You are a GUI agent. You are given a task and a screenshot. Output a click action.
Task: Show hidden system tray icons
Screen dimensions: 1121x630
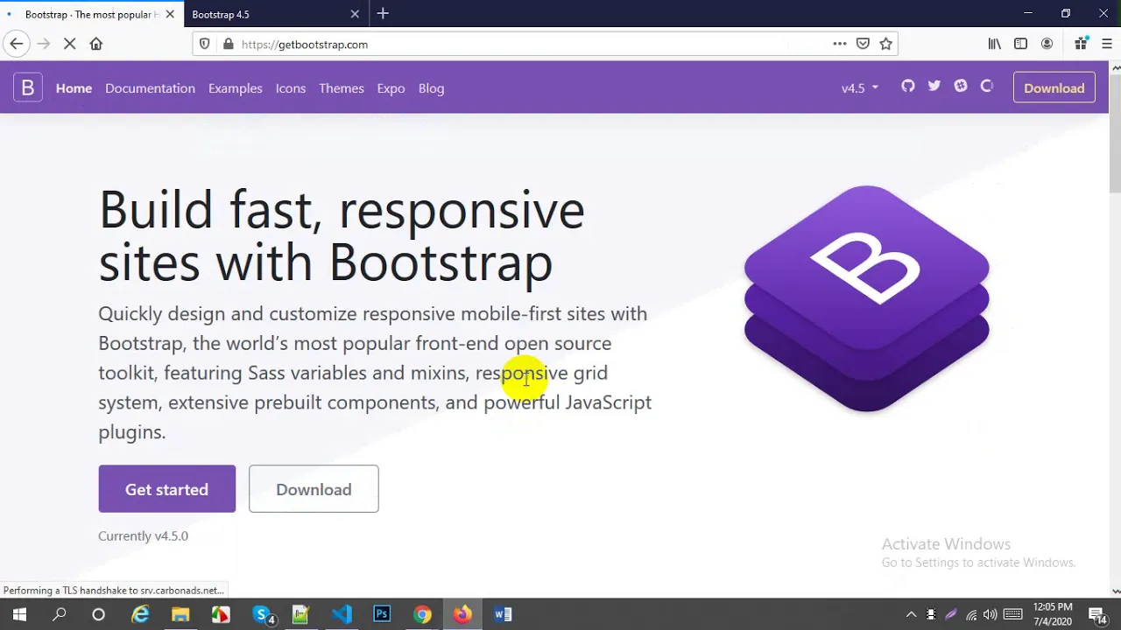[911, 614]
